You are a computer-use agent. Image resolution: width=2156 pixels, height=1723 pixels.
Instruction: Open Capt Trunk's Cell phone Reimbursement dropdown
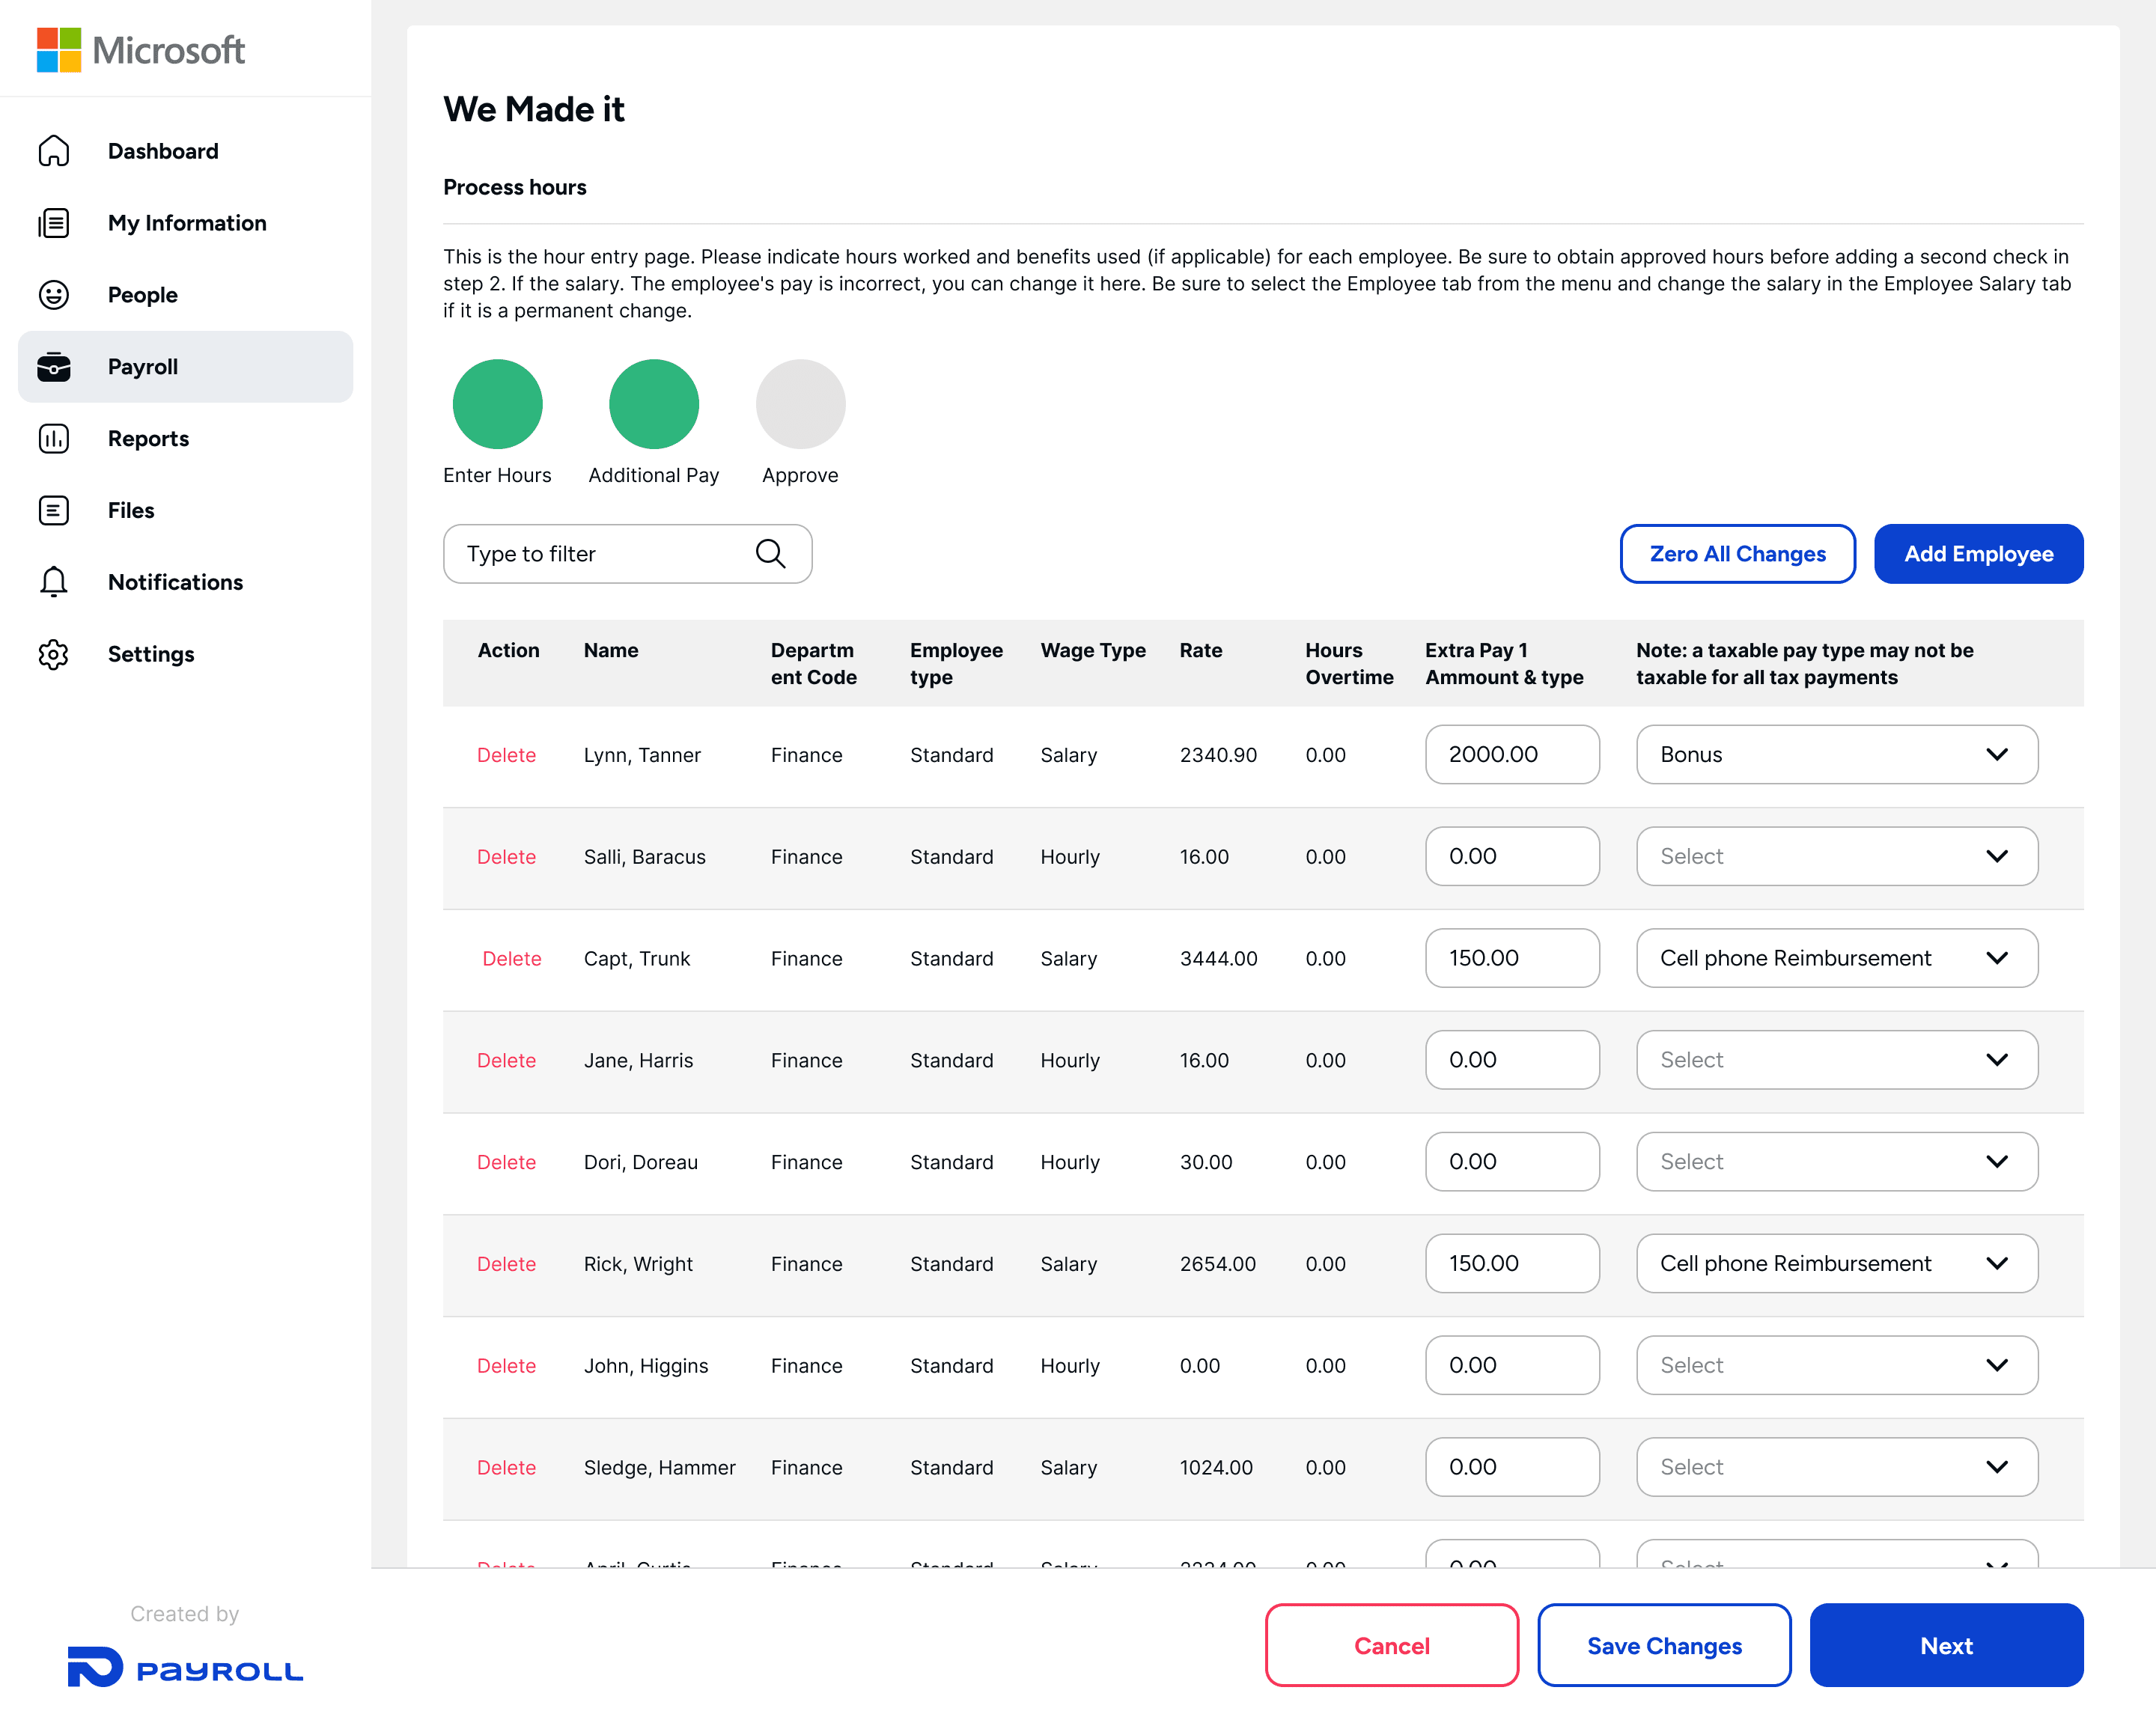[1836, 958]
